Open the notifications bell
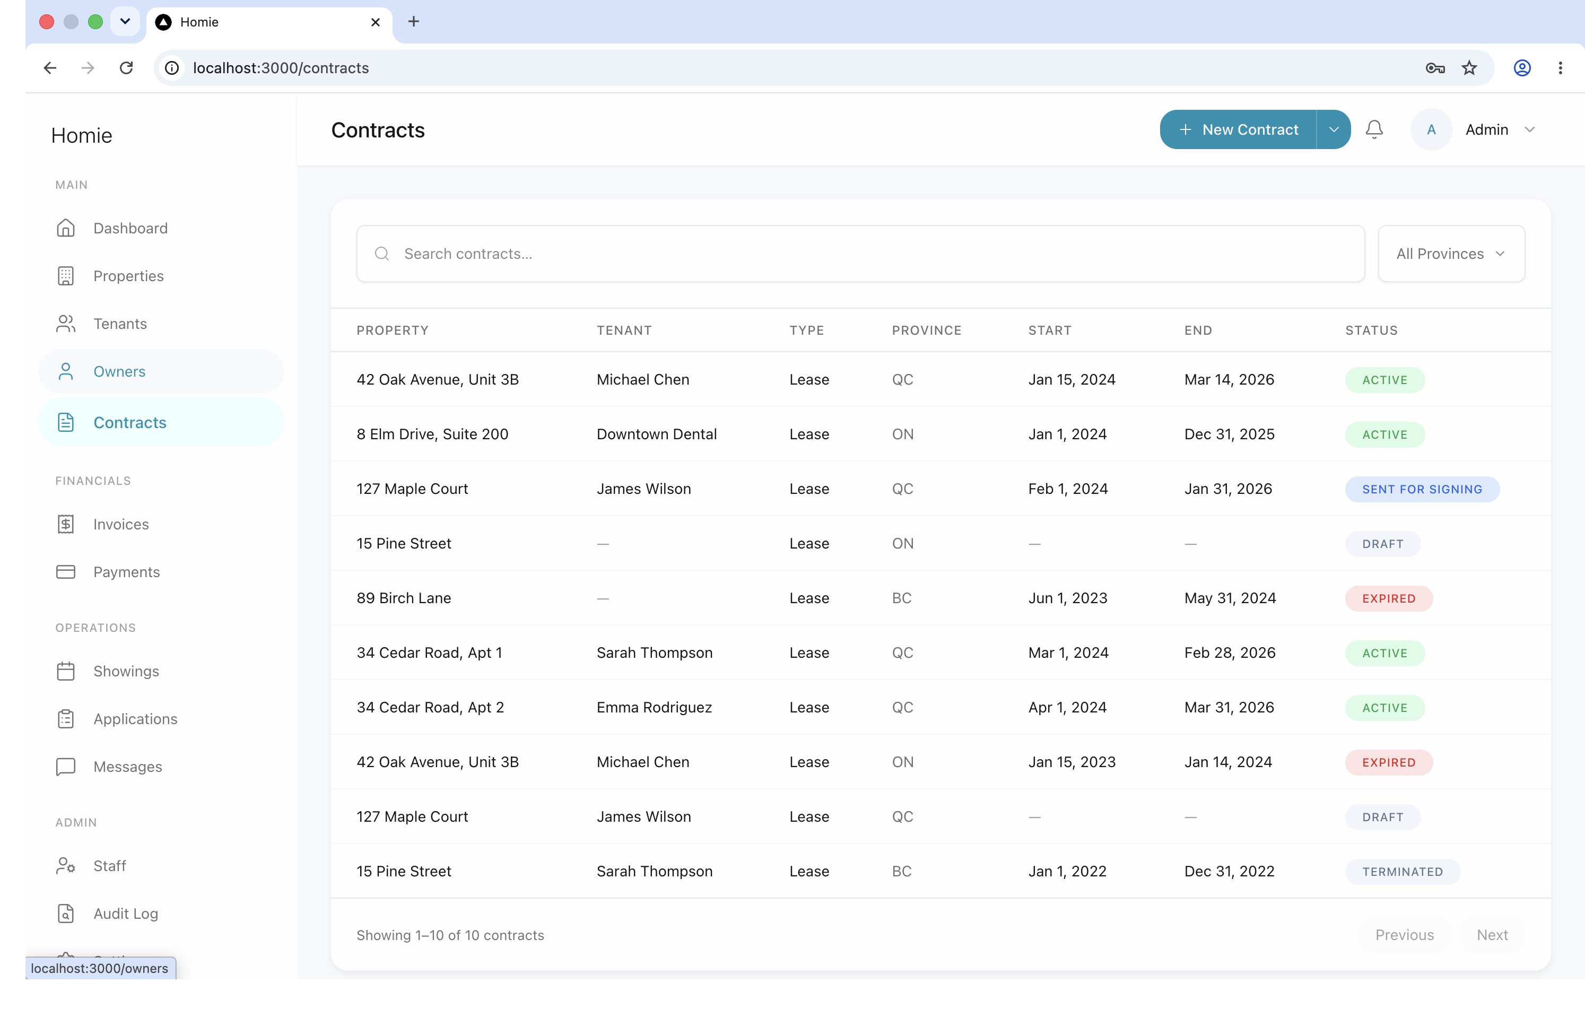Image resolution: width=1585 pixels, height=1009 pixels. (1374, 129)
